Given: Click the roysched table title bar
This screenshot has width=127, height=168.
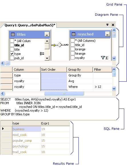Looking at the screenshot, I should coord(90,34).
